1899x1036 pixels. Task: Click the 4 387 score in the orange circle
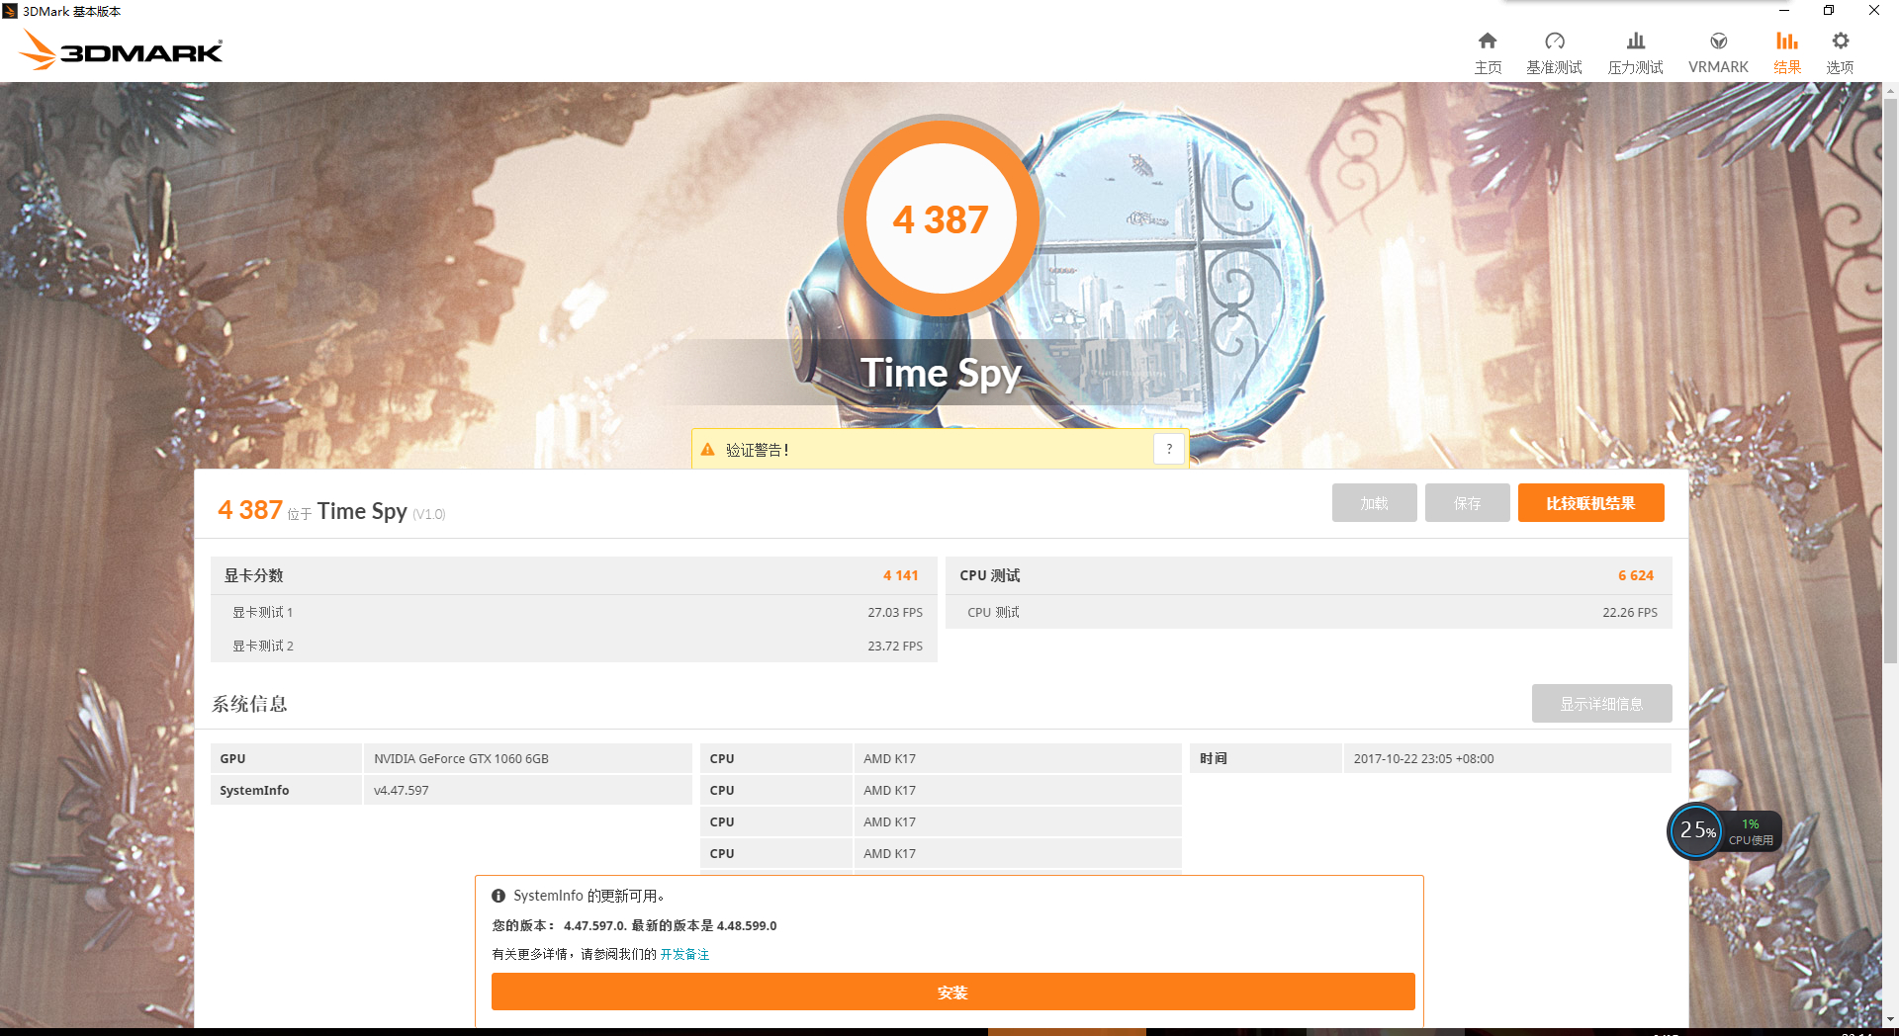click(x=941, y=219)
